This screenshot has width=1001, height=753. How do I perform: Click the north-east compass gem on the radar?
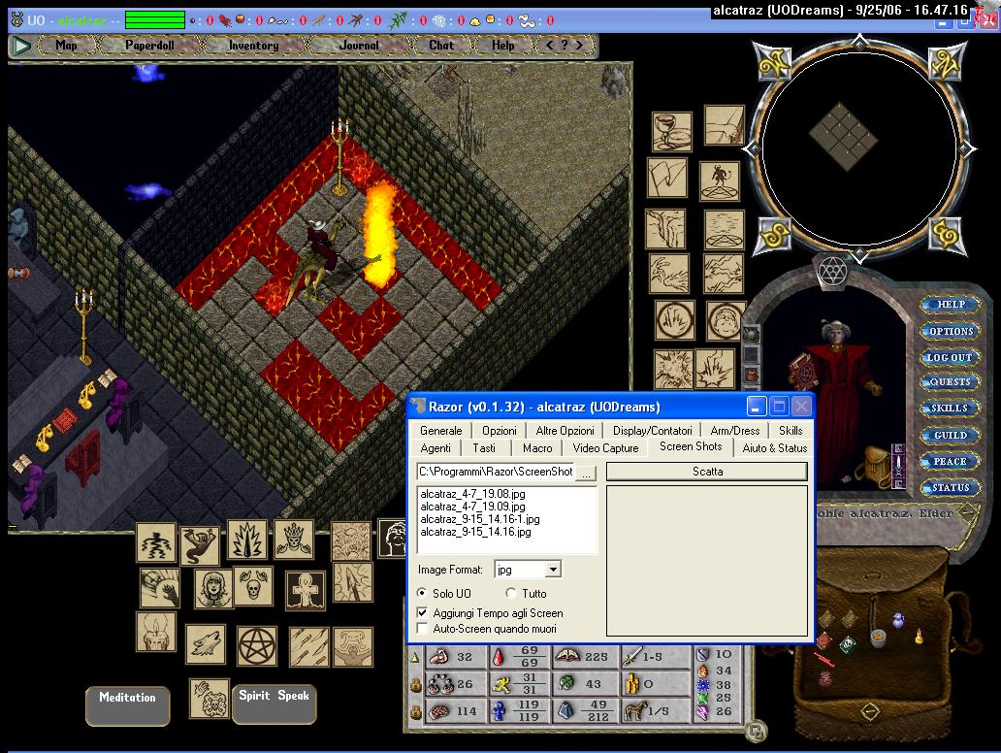946,63
